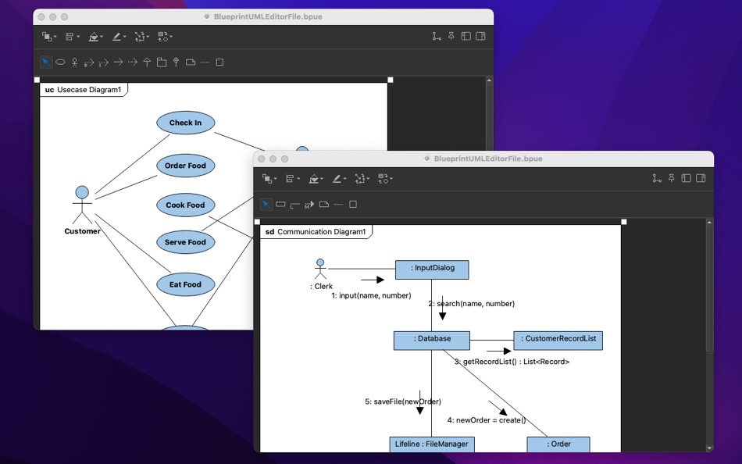The width and height of the screenshot is (742, 464).
Task: Open arrange order dropdown in Usecase window
Action: click(48, 37)
